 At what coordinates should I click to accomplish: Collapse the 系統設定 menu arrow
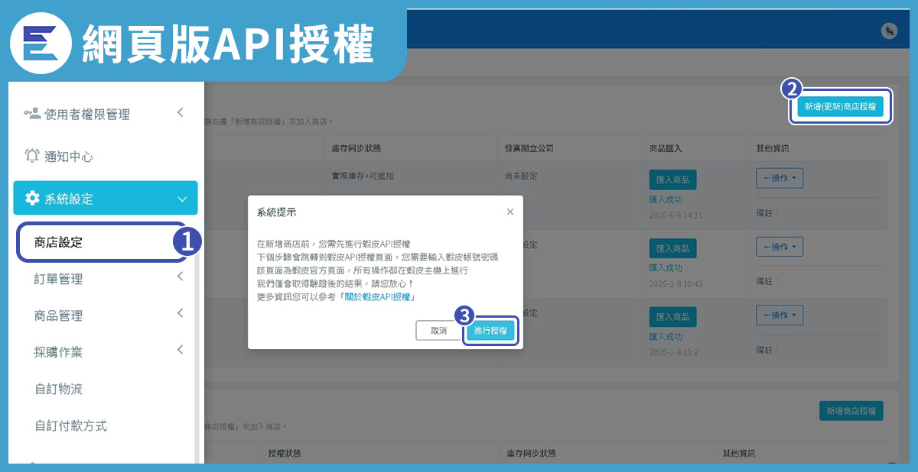click(182, 199)
